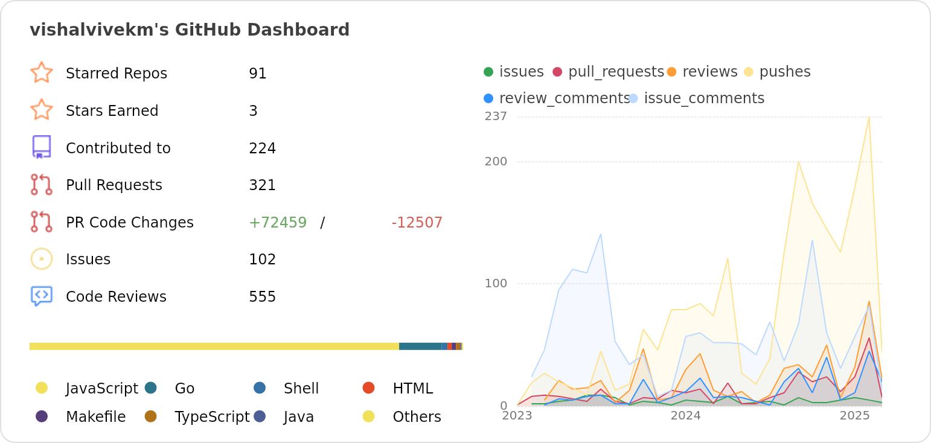Click the Others yellow language dot
The image size is (931, 443).
(369, 416)
